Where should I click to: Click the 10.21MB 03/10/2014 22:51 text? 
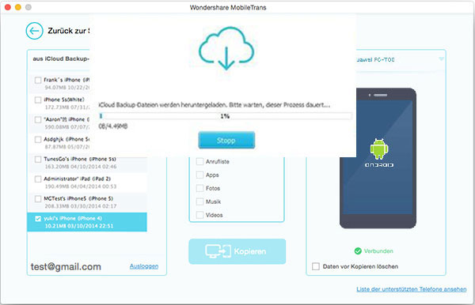coord(79,226)
